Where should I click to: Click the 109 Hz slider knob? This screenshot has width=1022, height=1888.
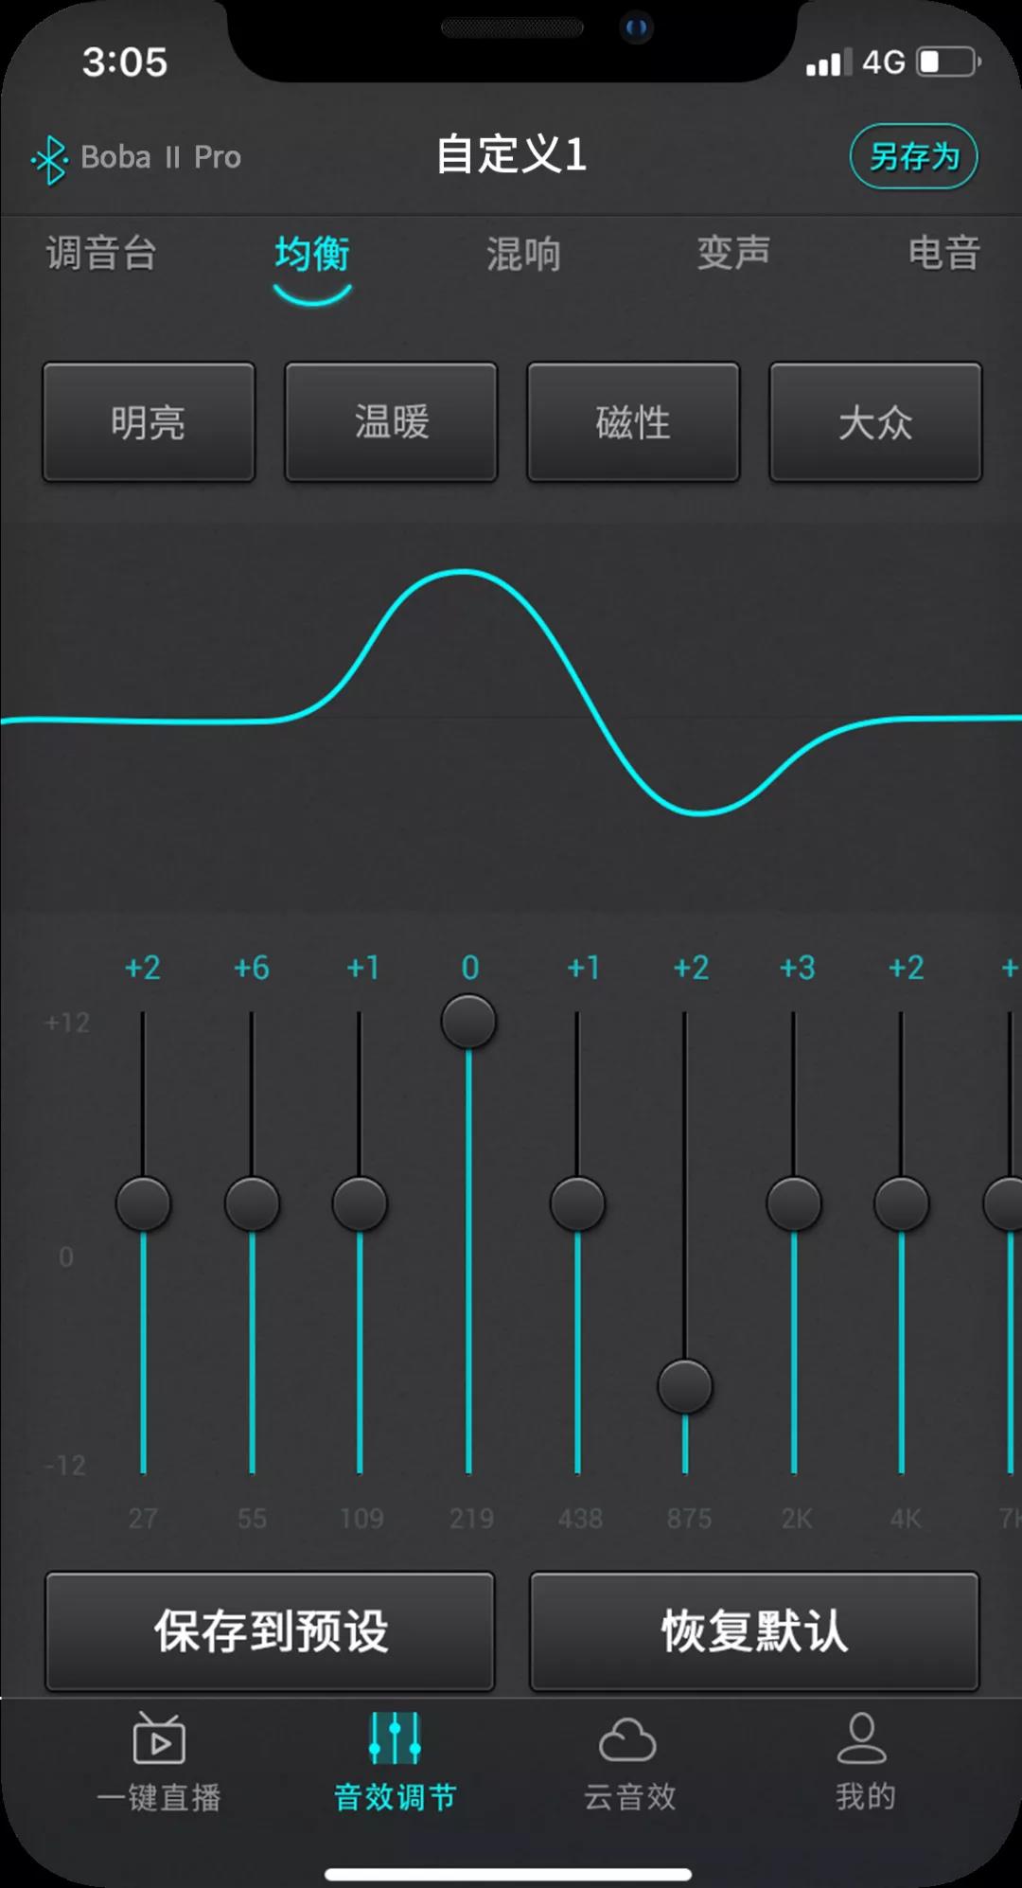[360, 1204]
